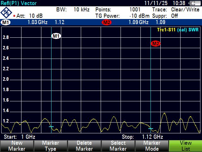Viewport: 202px width, 152px height.
Task: Click the M1 badge in marker info bar
Action: tap(6, 22)
